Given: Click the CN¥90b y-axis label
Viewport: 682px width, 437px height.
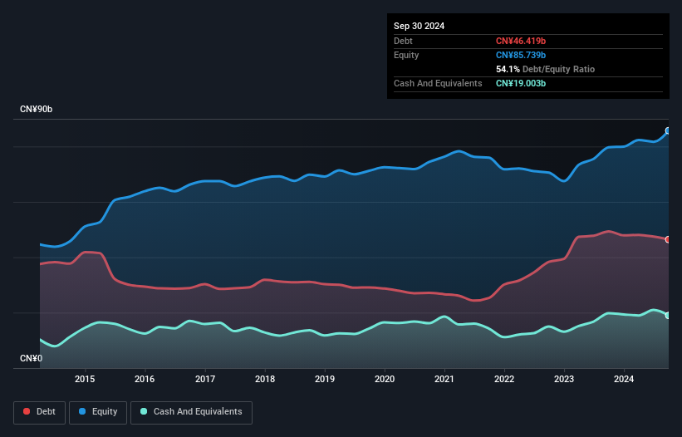Looking at the screenshot, I should pyautogui.click(x=36, y=109).
